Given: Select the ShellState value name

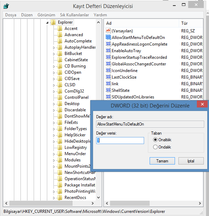Looking at the screenshot, I should pyautogui.click(x=120, y=90).
